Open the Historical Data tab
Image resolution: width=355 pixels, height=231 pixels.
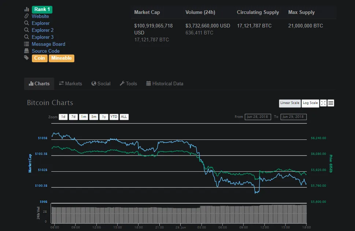click(x=164, y=84)
